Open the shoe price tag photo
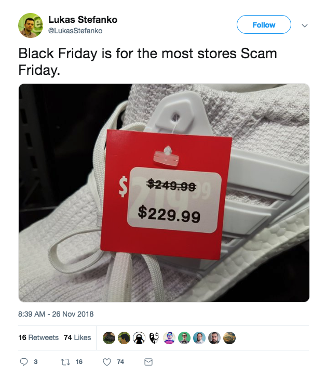Image resolution: width=326 pixels, height=378 pixels. pyautogui.click(x=164, y=193)
